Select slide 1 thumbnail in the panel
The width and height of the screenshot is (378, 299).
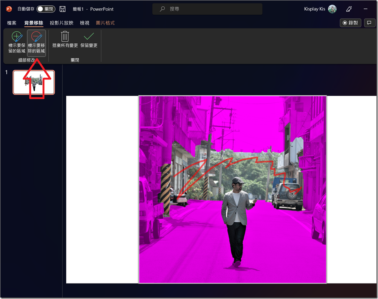point(34,82)
